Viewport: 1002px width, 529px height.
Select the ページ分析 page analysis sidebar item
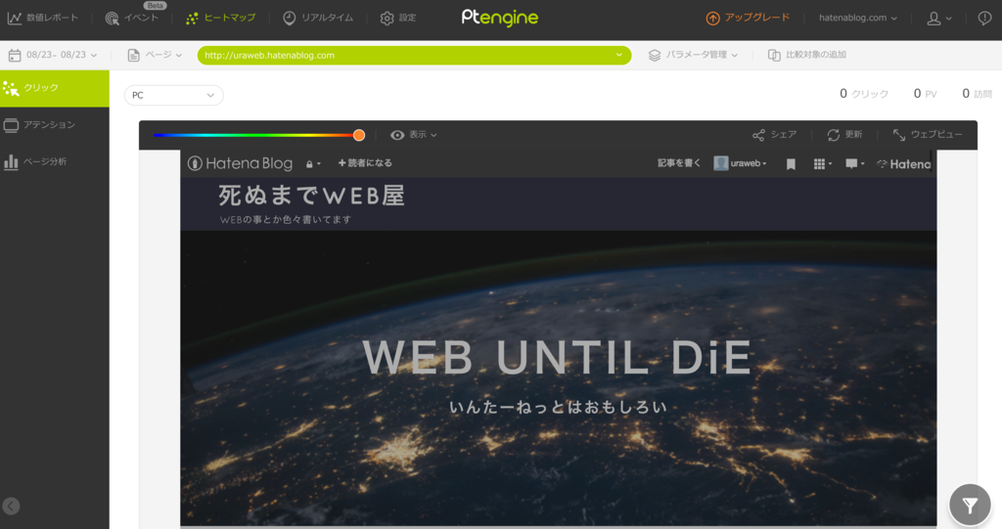point(55,161)
